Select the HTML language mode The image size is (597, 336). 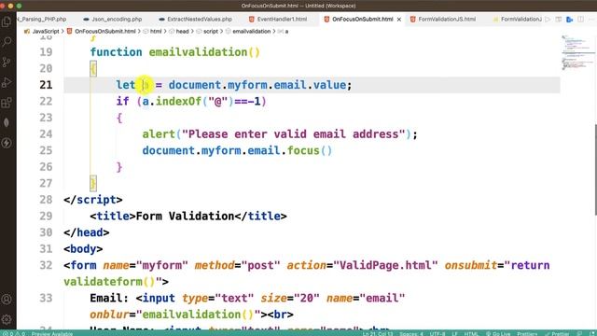471,334
